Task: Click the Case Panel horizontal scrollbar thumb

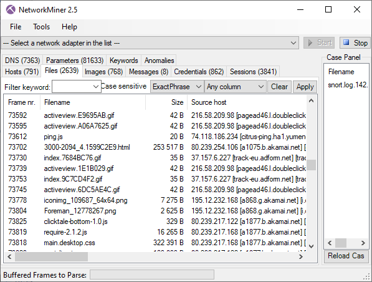Action: [341, 243]
